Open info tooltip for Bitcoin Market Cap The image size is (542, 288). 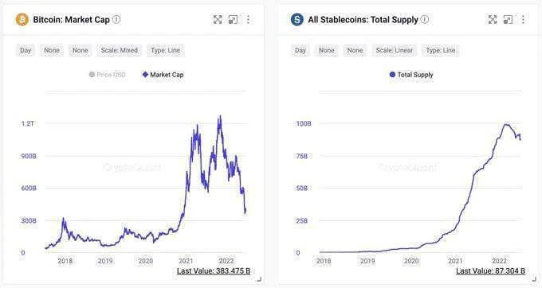click(x=116, y=19)
